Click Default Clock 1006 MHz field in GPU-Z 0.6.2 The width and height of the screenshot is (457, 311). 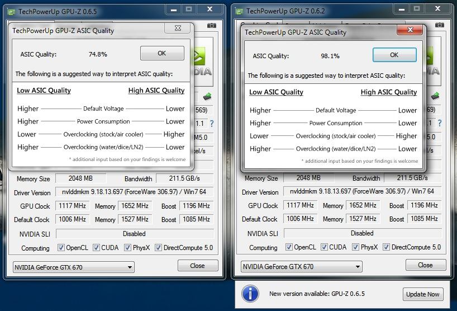pos(301,219)
